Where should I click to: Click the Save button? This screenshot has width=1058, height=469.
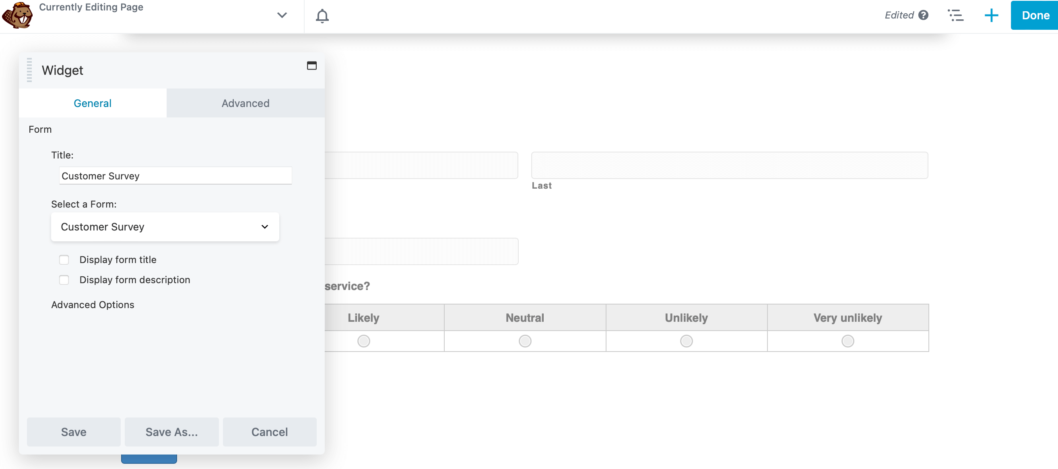(74, 432)
